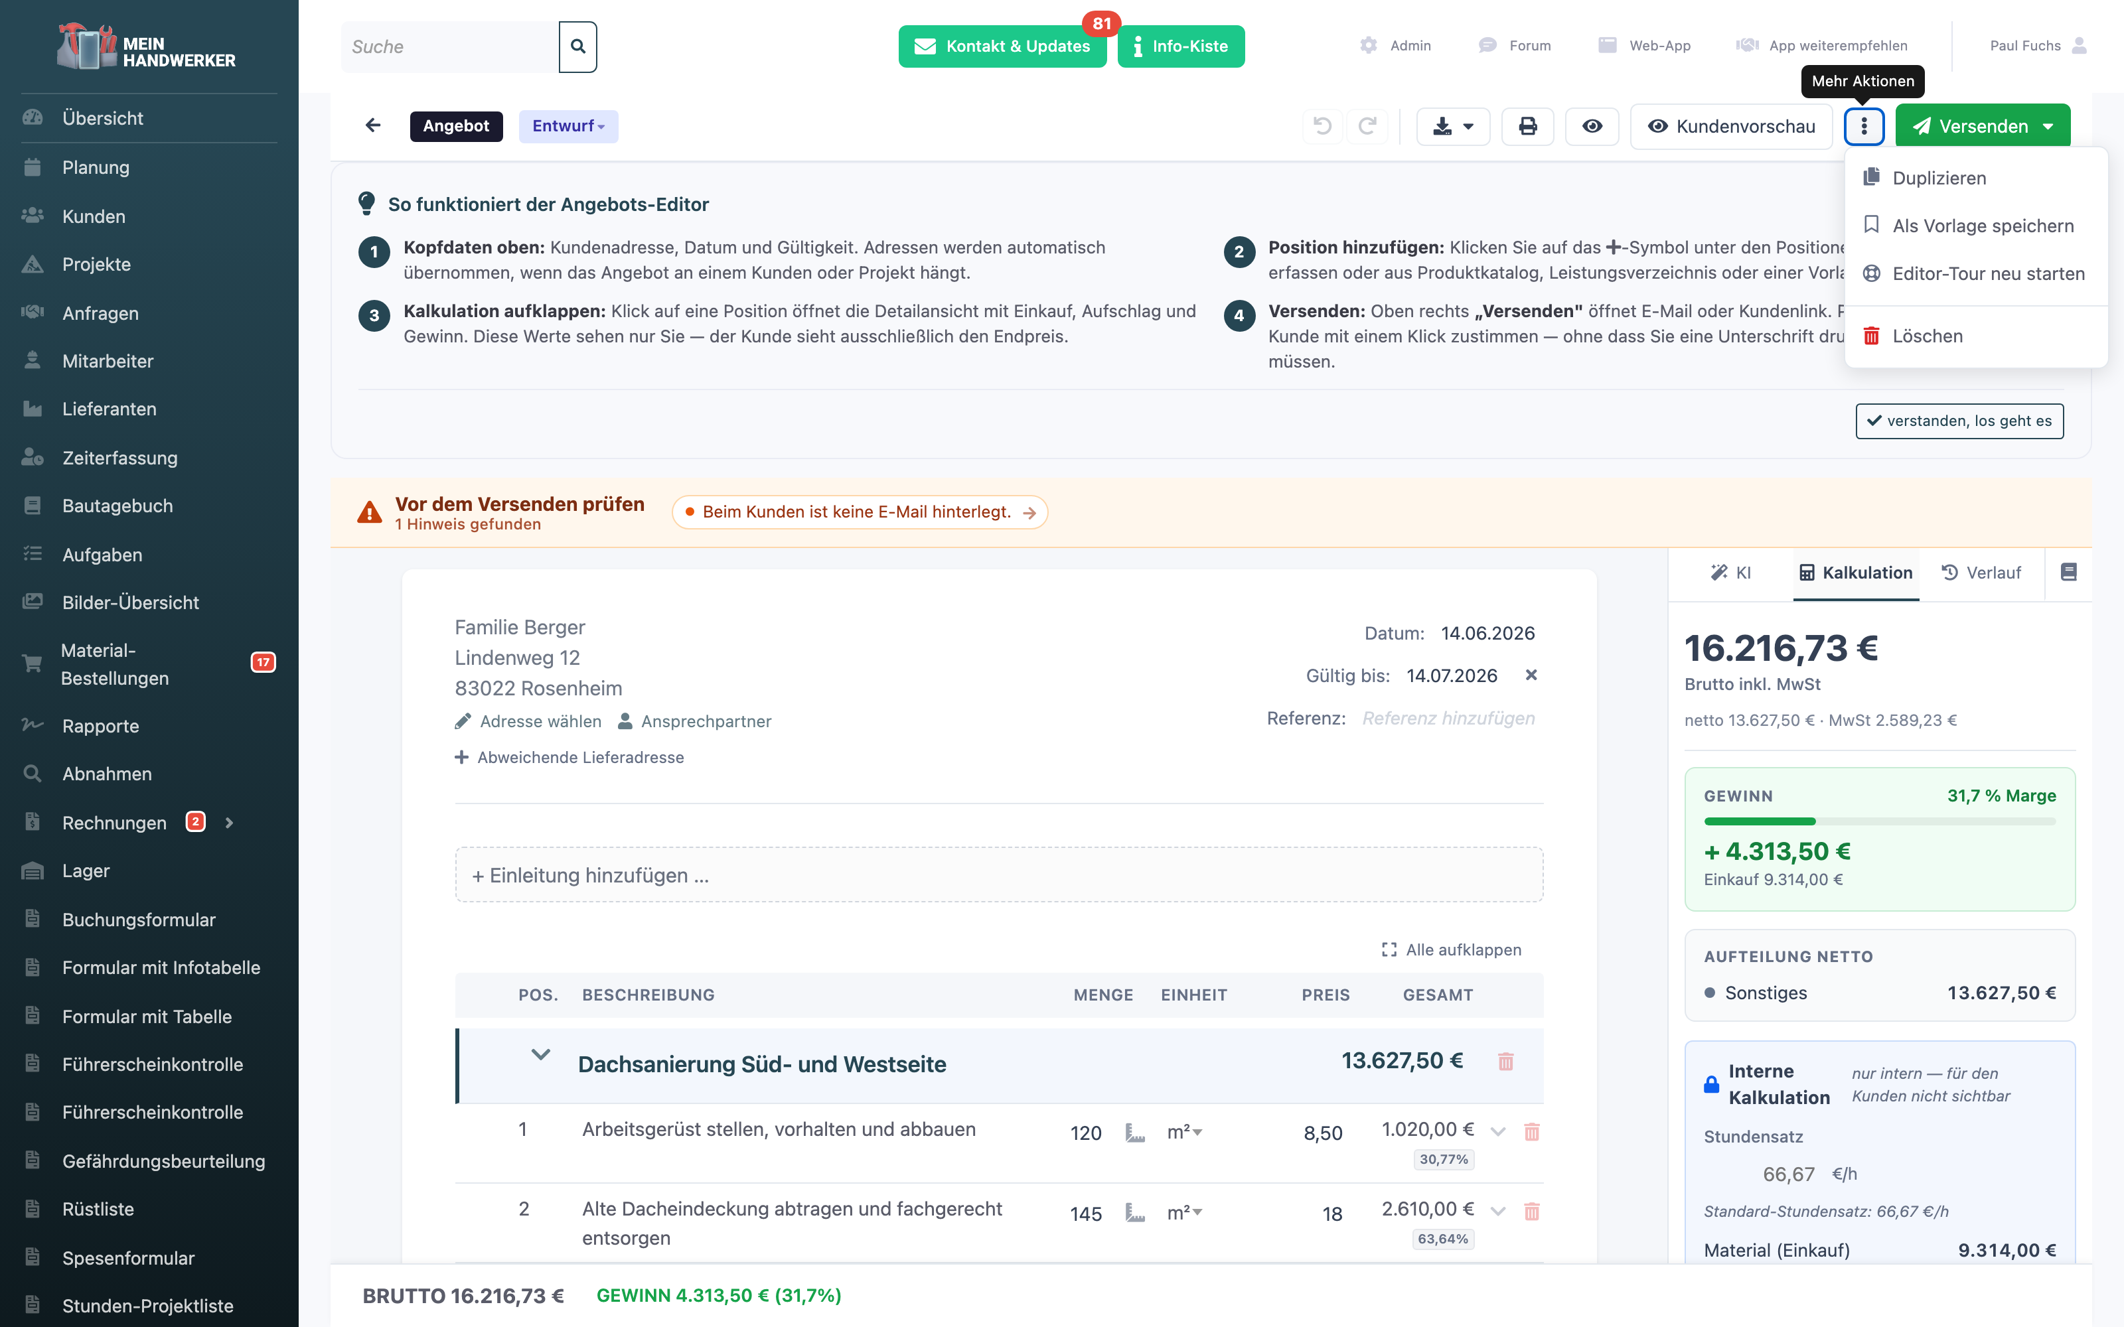The image size is (2124, 1327).
Task: Open measurement icon for Arbeitsgerüst quantity
Action: click(x=1135, y=1133)
